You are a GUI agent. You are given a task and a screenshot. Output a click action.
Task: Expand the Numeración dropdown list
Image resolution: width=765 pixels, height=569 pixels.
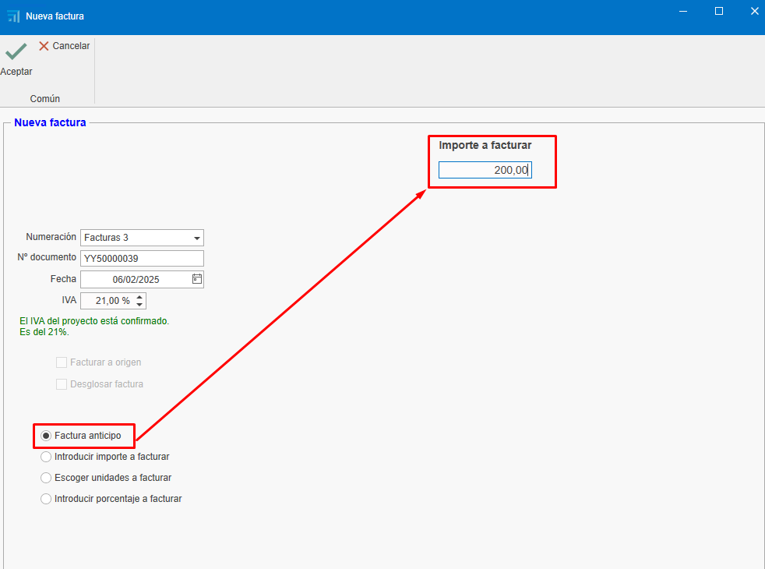point(196,238)
